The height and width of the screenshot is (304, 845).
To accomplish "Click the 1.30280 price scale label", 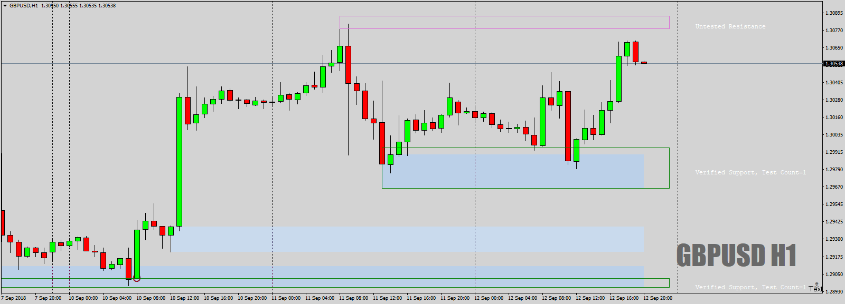I will click(834, 100).
